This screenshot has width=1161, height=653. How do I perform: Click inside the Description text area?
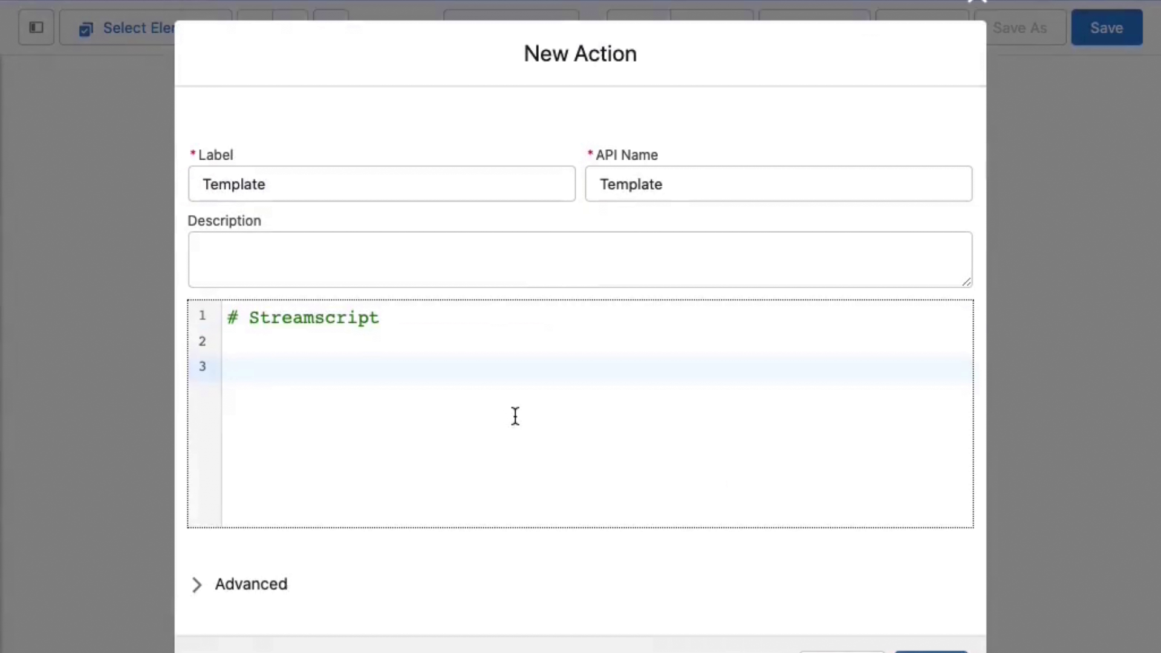click(579, 259)
